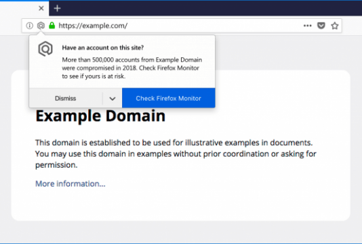Click the 'Have an account on this site?' title
362x244 pixels.
coord(103,47)
